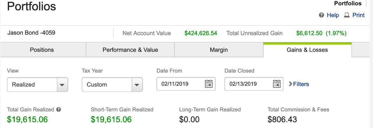This screenshot has height=128, width=373.
Task: Click the Help link
Action: pos(333,15)
